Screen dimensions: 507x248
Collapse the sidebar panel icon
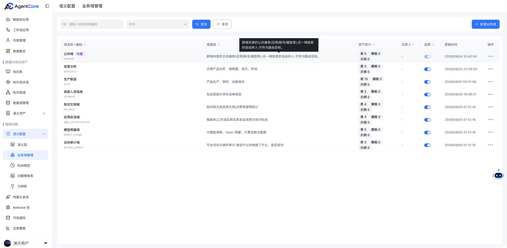[x=47, y=6]
